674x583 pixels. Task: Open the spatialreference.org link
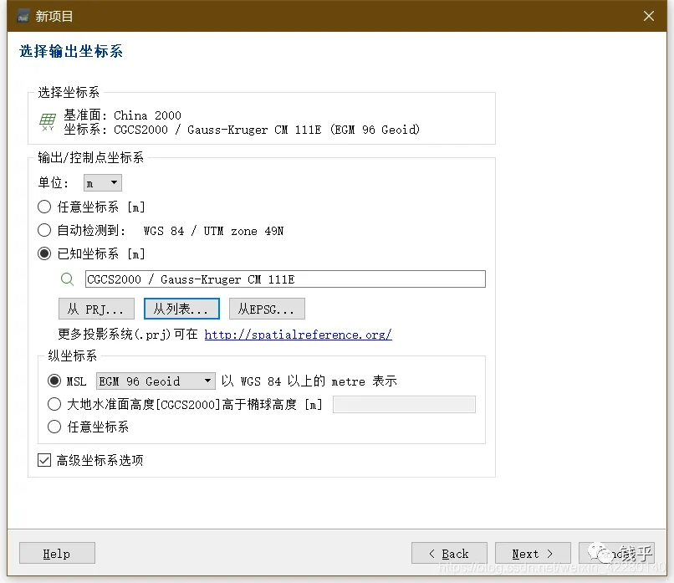click(x=298, y=335)
